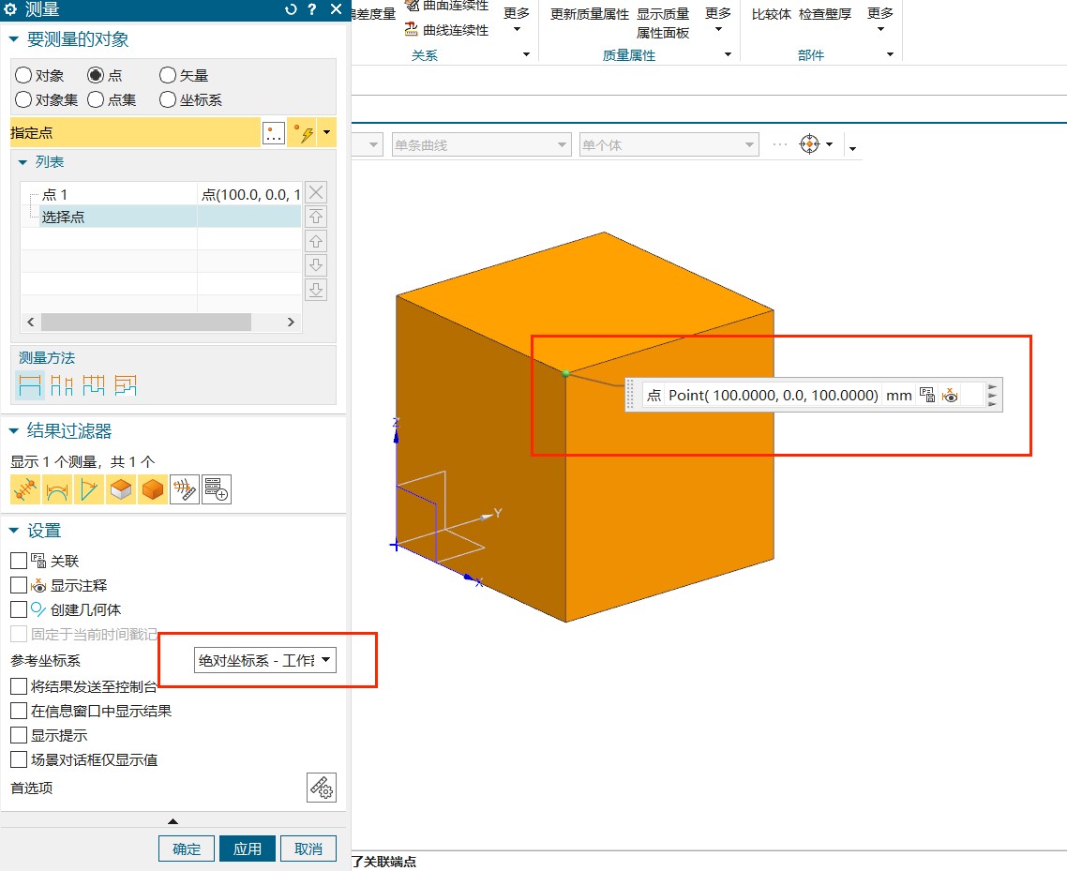
Task: Check the 在信息窗口中显示结果 option
Action: (x=19, y=711)
